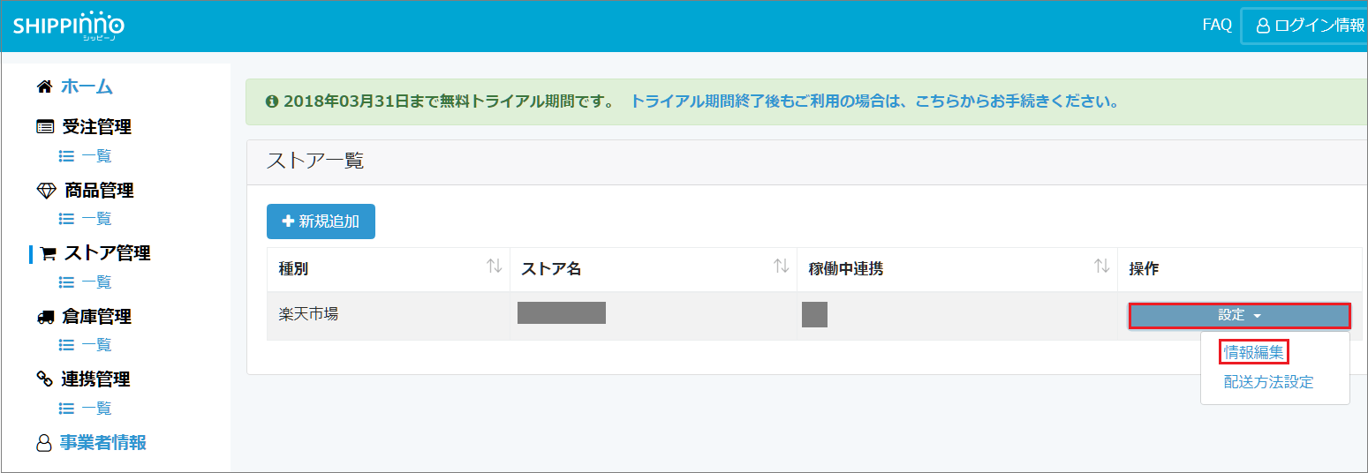Expand the 設定 dropdown button
The image size is (1368, 473).
[1240, 315]
